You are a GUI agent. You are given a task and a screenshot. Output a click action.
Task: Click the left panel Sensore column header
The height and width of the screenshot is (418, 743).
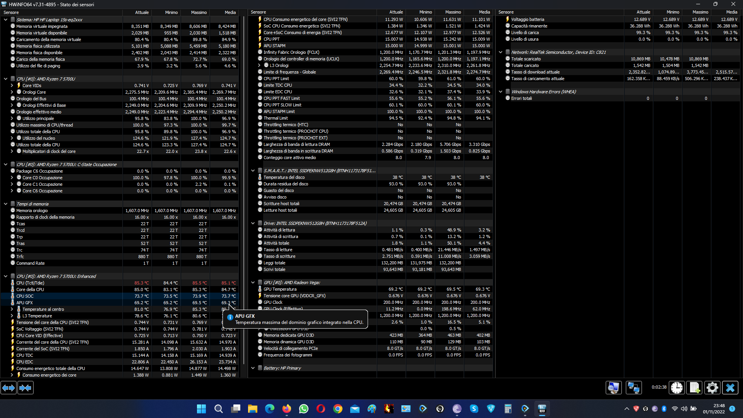[62, 12]
